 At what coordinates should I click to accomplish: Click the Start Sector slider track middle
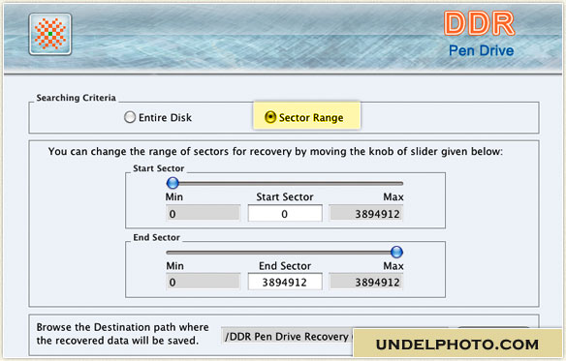pyautogui.click(x=284, y=183)
